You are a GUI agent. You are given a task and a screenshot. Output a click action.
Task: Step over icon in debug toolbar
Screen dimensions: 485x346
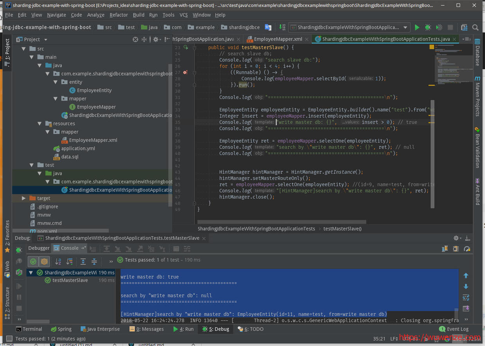click(106, 248)
